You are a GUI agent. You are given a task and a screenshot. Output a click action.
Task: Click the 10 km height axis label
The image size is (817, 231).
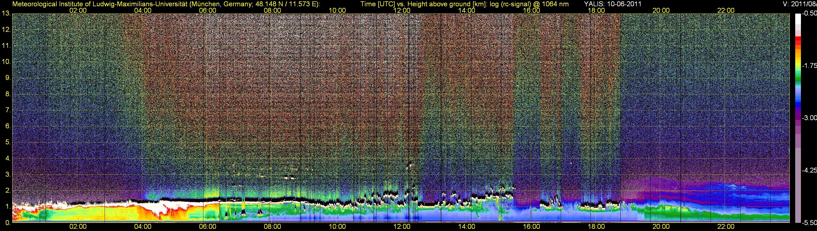point(6,62)
